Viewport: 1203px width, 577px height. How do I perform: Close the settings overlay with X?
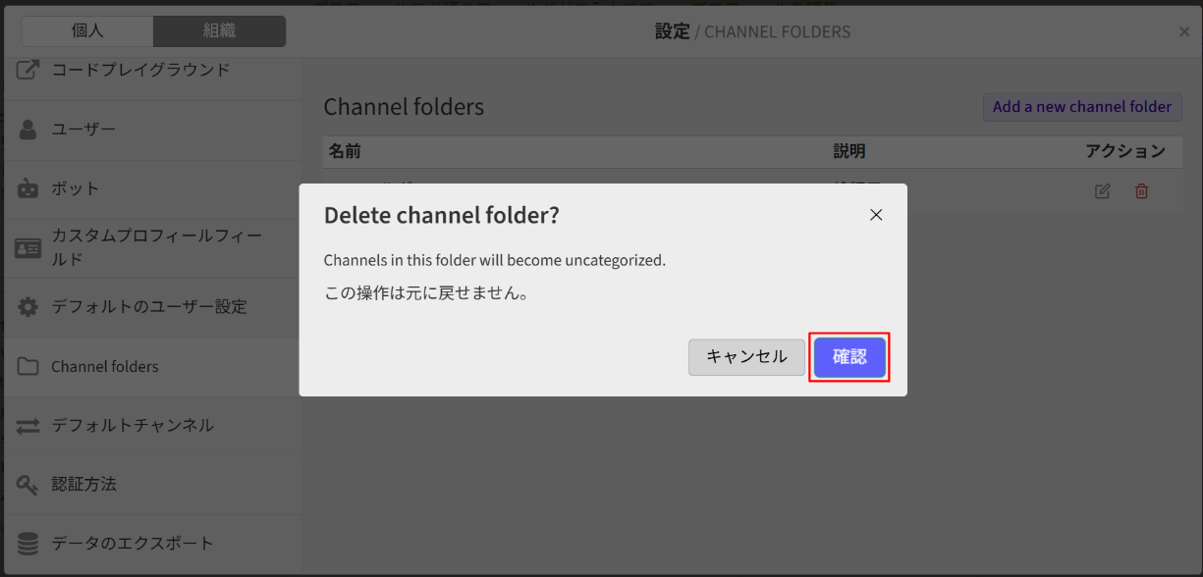pyautogui.click(x=1183, y=31)
